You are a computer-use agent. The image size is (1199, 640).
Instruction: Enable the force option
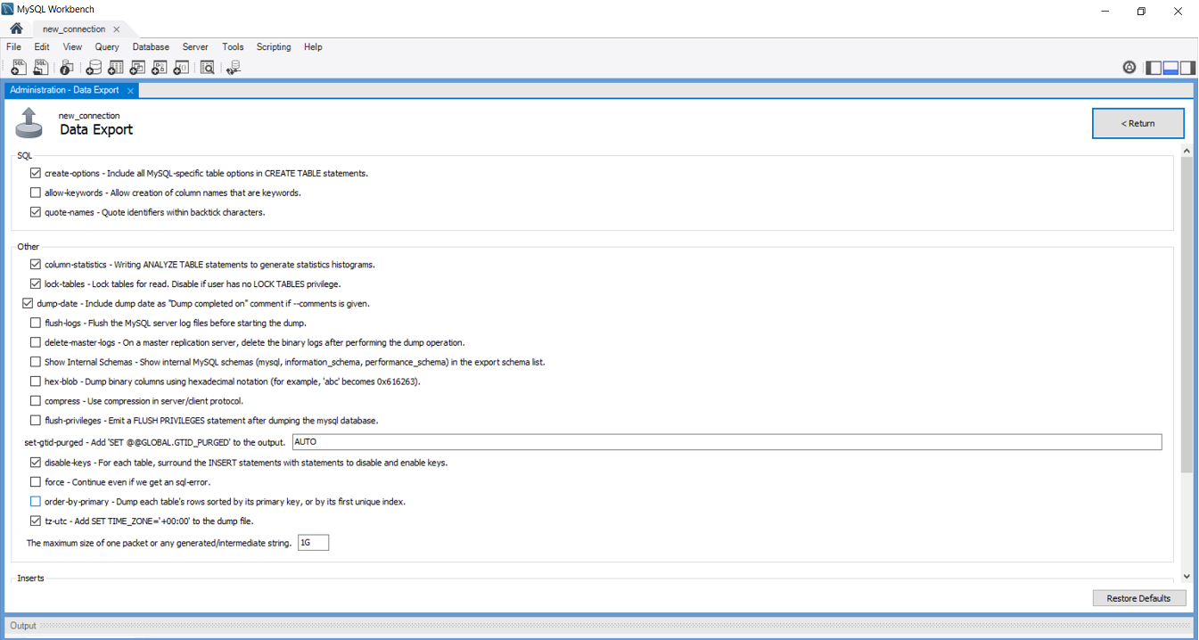[x=36, y=482]
